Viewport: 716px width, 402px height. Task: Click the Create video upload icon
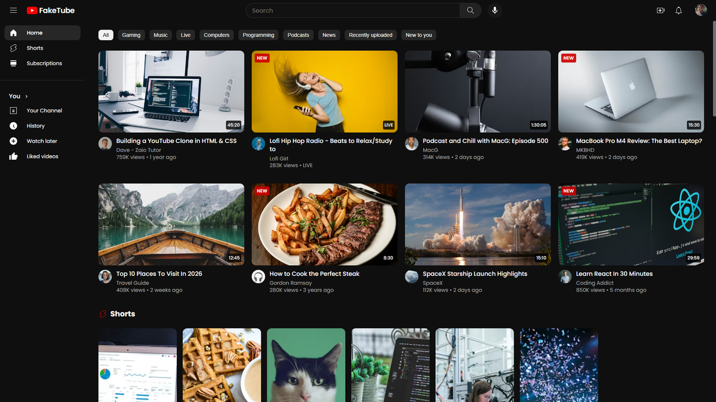pyautogui.click(x=661, y=10)
